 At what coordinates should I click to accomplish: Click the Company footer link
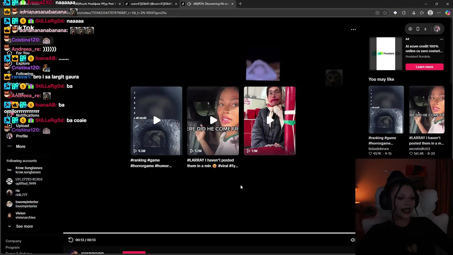tap(13, 241)
